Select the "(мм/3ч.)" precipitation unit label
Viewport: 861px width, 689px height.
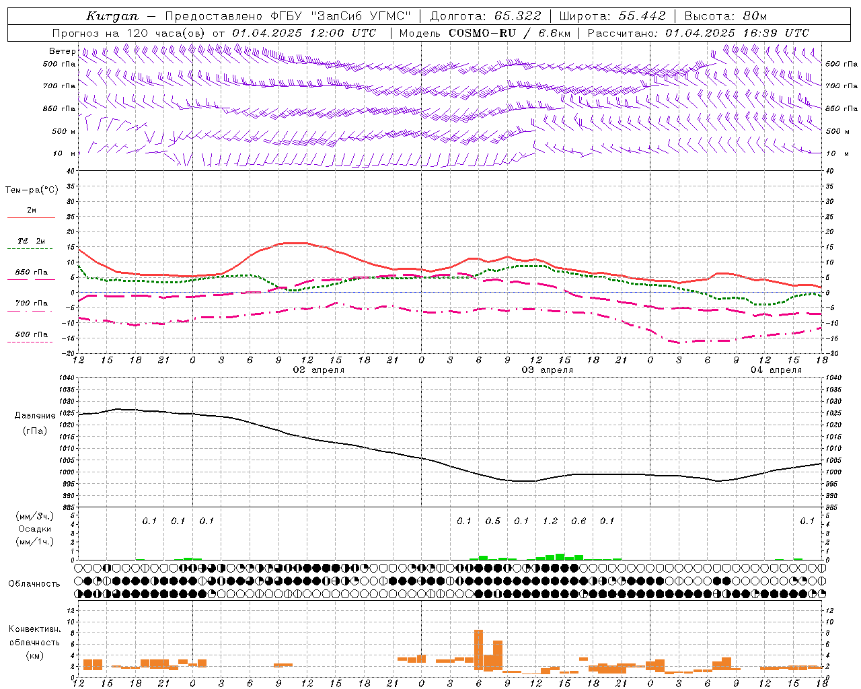[35, 516]
